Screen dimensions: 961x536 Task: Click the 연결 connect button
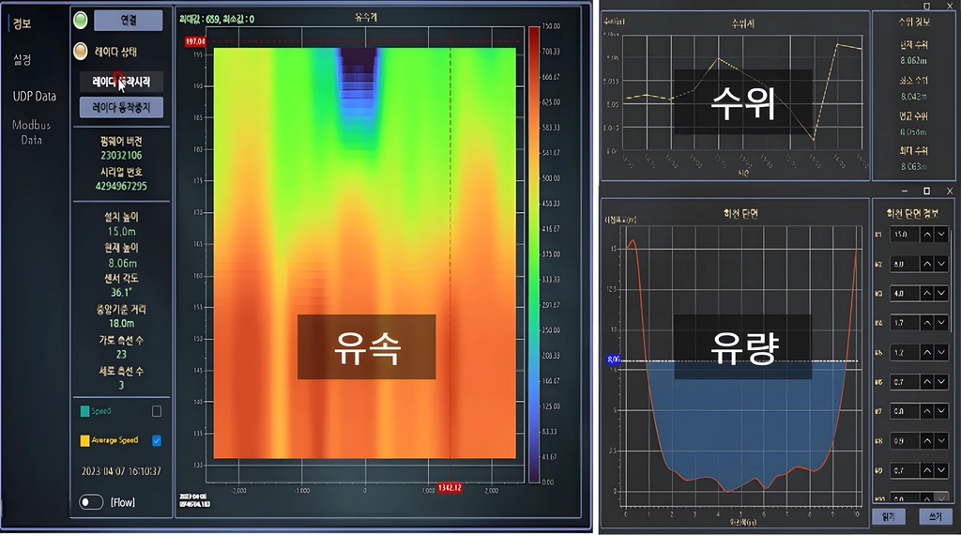pyautogui.click(x=128, y=21)
